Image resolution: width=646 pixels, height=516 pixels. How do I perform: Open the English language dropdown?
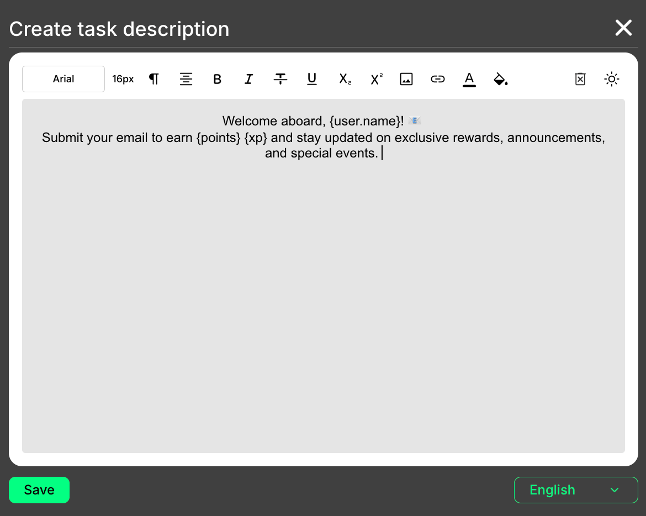tap(575, 490)
